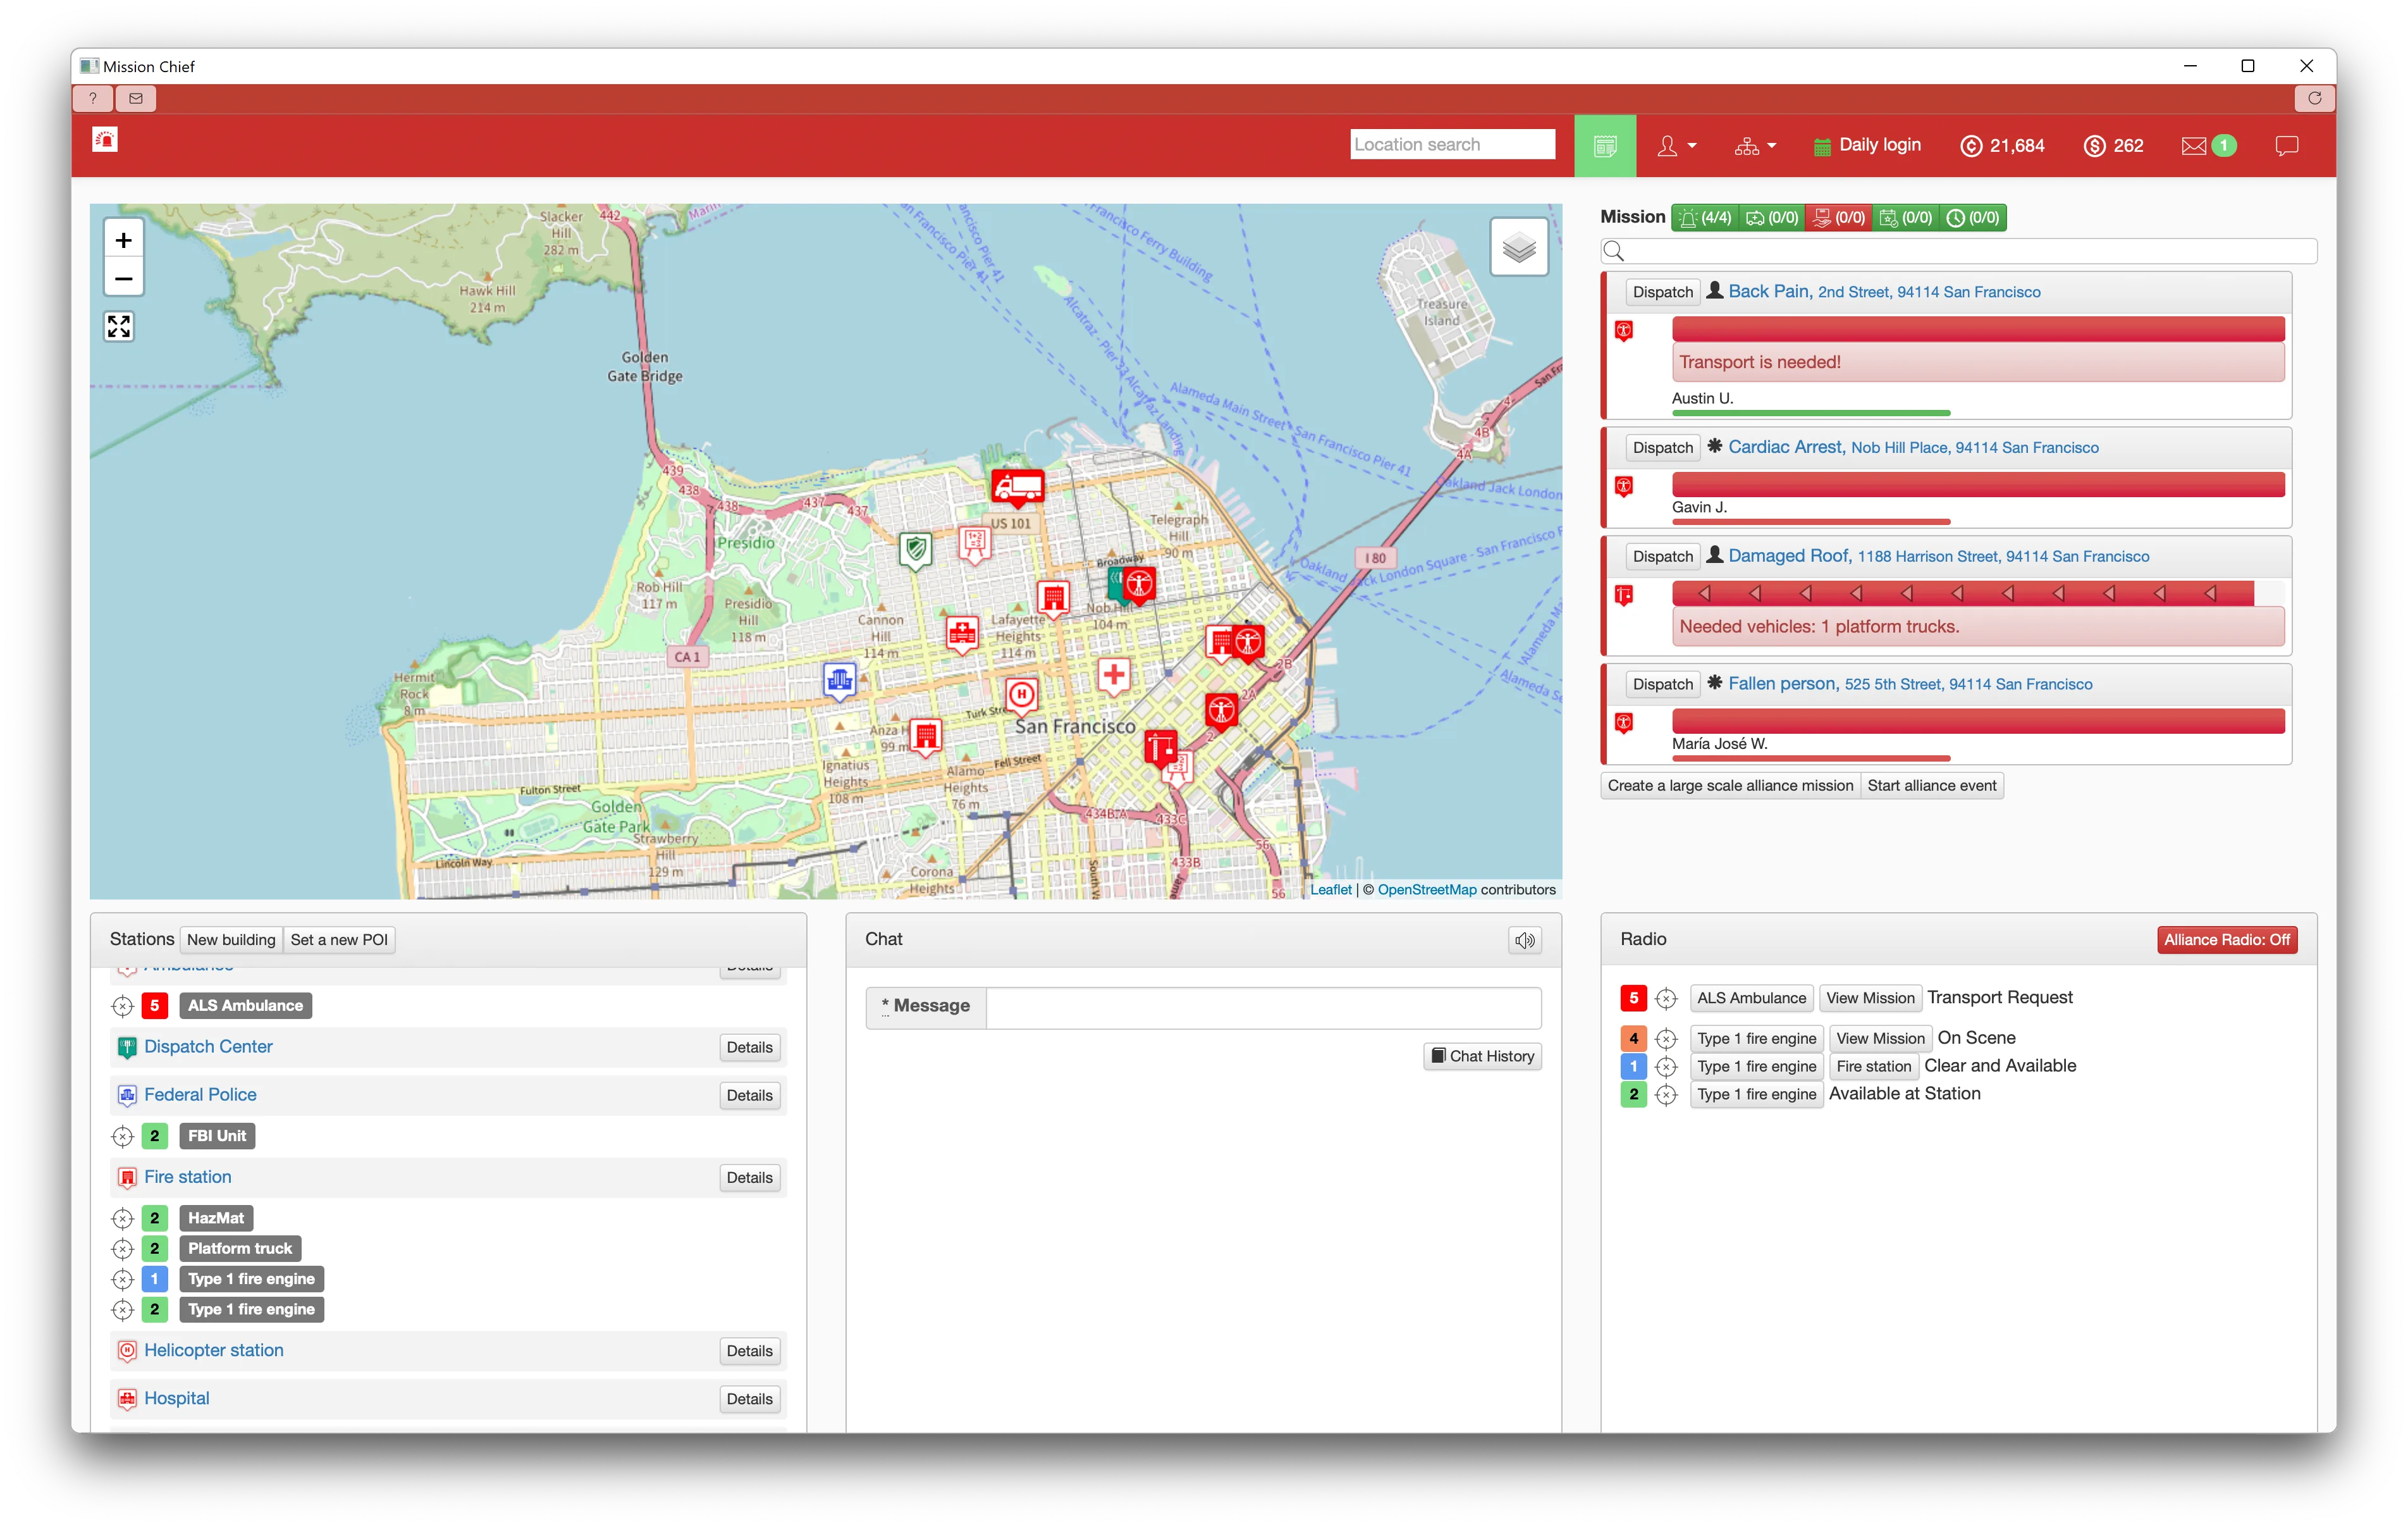Open the envelope button beside the help button
This screenshot has height=1527, width=2408.
coord(136,98)
